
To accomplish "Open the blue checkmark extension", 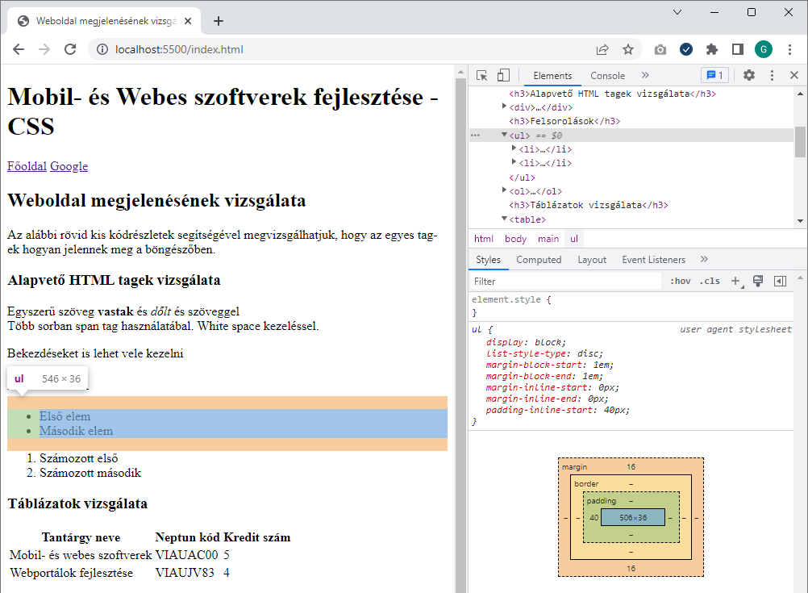I will pos(686,49).
